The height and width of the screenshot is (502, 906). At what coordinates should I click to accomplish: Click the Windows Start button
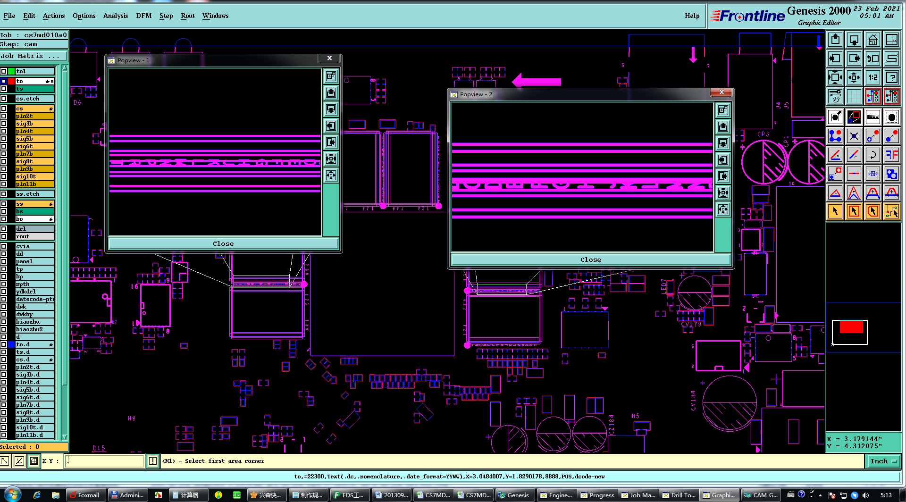pyautogui.click(x=13, y=494)
